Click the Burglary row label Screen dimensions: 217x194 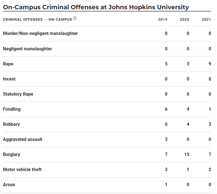11,154
